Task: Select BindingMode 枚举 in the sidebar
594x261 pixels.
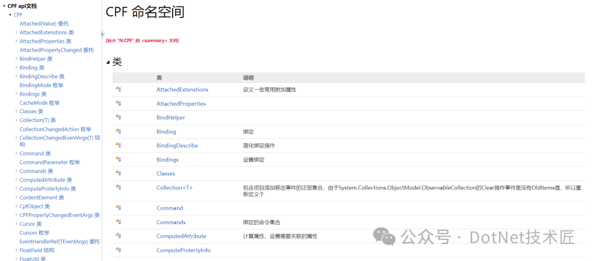Action: pos(41,85)
